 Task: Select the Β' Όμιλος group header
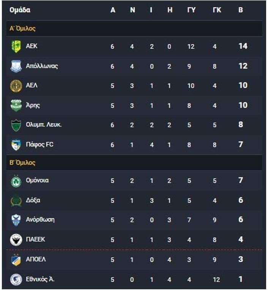(134, 163)
